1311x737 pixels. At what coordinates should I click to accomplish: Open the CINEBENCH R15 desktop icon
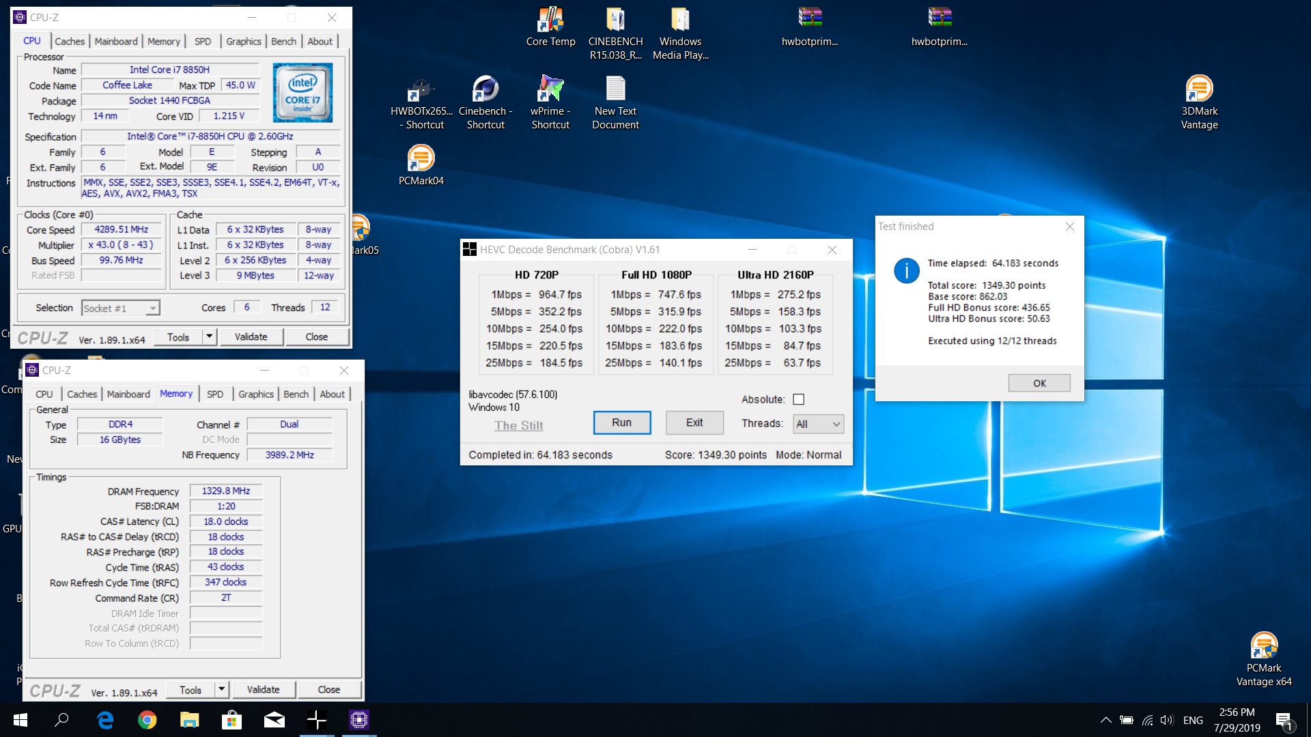[x=615, y=33]
